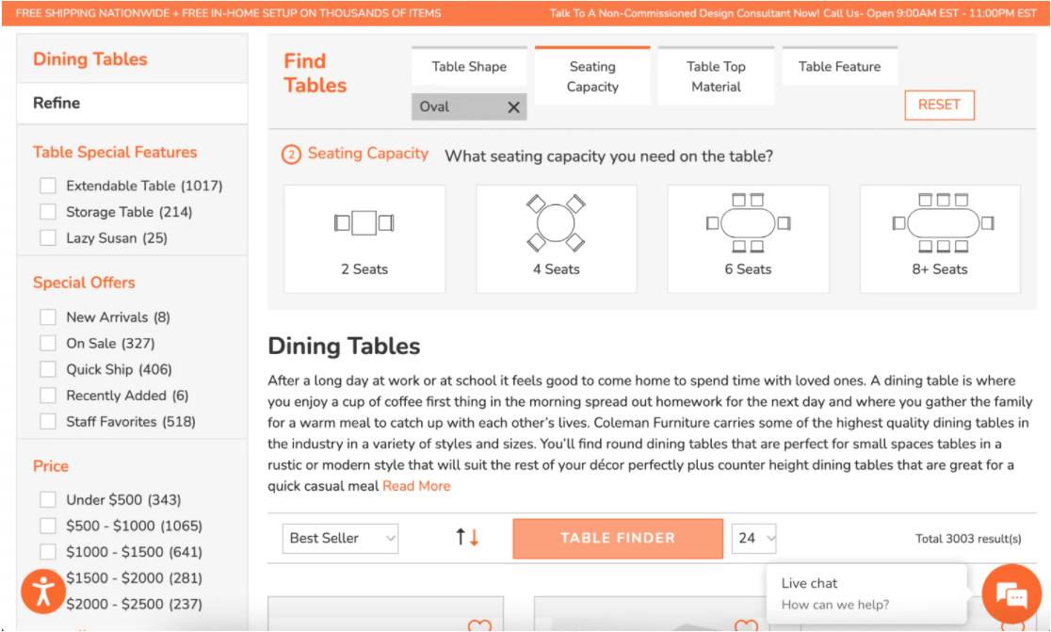Tick the Under $500 price checkbox
The height and width of the screenshot is (632, 1051).
click(x=48, y=500)
